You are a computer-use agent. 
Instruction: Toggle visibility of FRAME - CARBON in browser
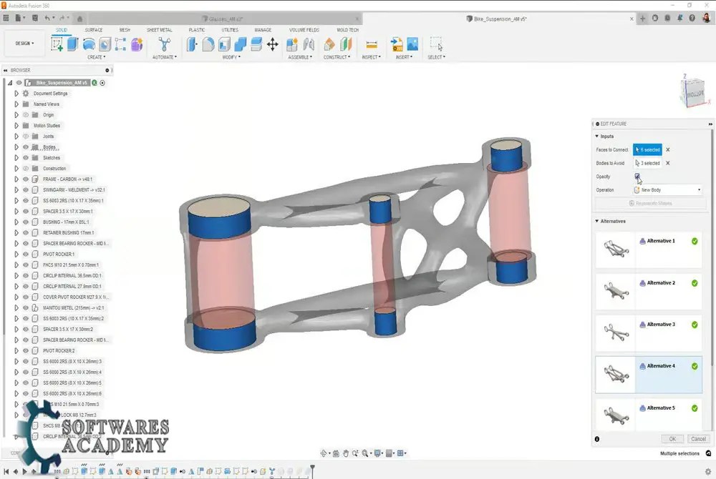click(26, 179)
